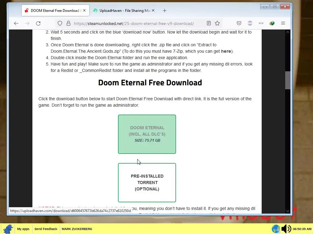Toggle reader view icon in address bar
The image size is (313, 234).
(x=208, y=23)
